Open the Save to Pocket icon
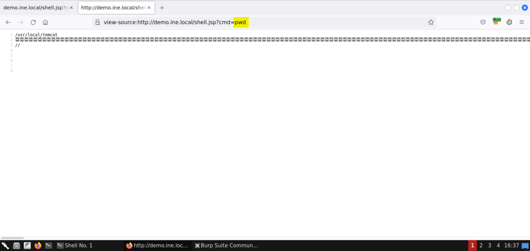This screenshot has height=251, width=530. [x=483, y=22]
